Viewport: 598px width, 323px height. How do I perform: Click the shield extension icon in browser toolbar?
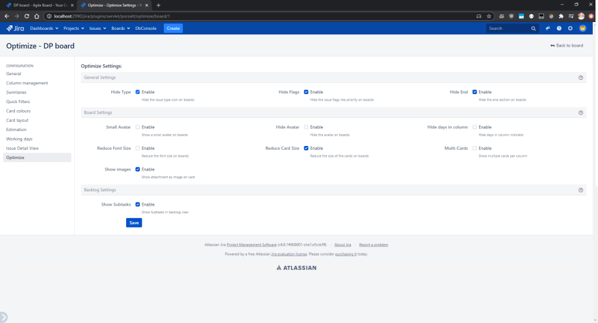512,16
